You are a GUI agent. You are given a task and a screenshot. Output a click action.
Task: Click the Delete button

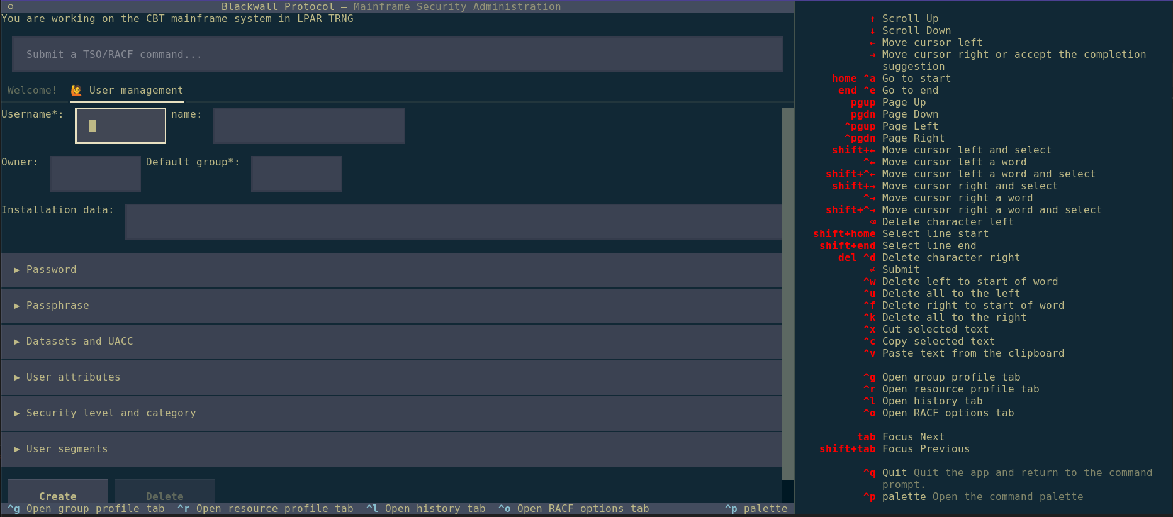pos(165,492)
